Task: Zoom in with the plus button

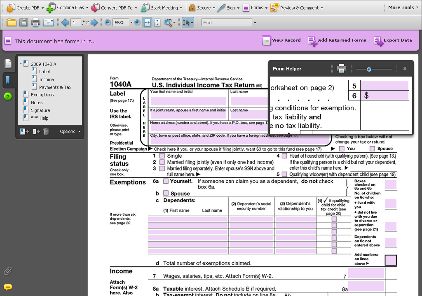Action: click(x=137, y=23)
